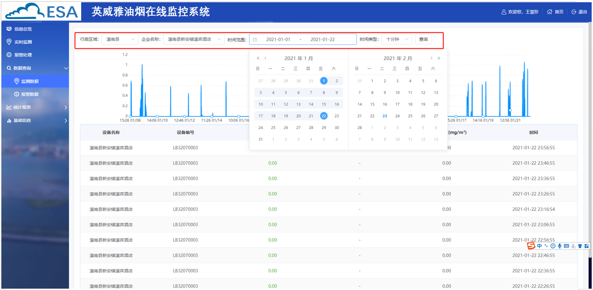Go to next month with right arrow
The image size is (593, 290).
pyautogui.click(x=432, y=58)
